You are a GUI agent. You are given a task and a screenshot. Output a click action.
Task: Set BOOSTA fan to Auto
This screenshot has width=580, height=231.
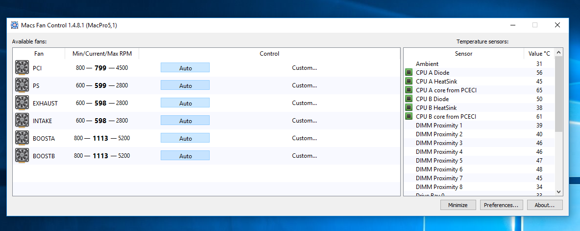click(185, 138)
